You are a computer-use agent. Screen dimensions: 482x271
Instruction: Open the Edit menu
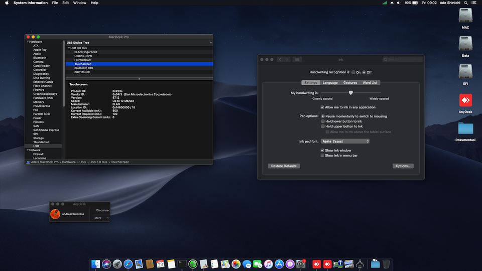pos(65,3)
